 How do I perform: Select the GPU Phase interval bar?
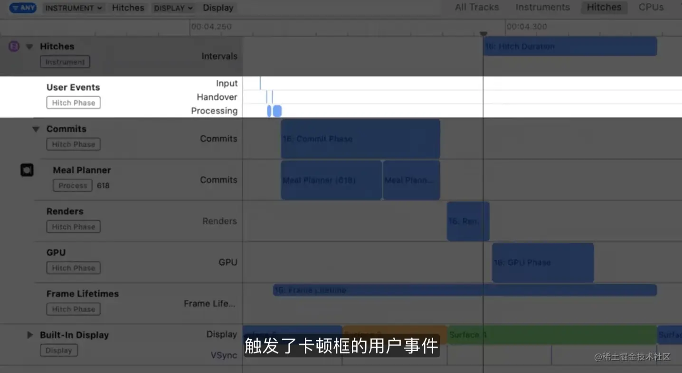tap(543, 262)
